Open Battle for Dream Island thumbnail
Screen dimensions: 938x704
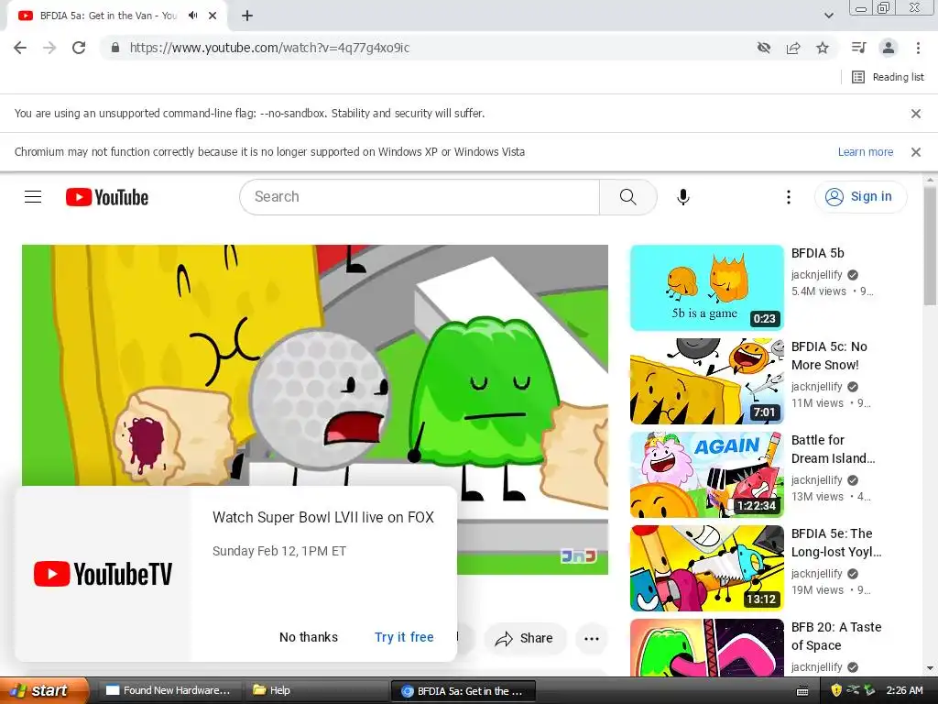(707, 475)
